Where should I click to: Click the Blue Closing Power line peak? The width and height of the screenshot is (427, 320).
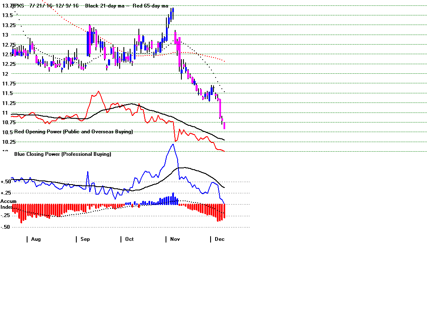(x=172, y=144)
